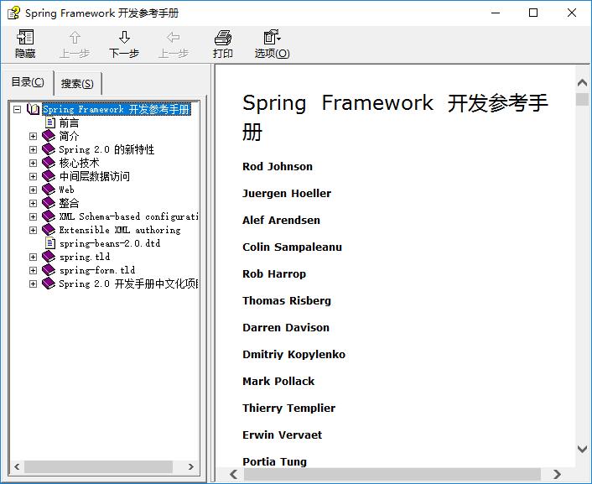Click the author name Erwin Vervaet
Screen dimensions: 592x484
pyautogui.click(x=282, y=435)
